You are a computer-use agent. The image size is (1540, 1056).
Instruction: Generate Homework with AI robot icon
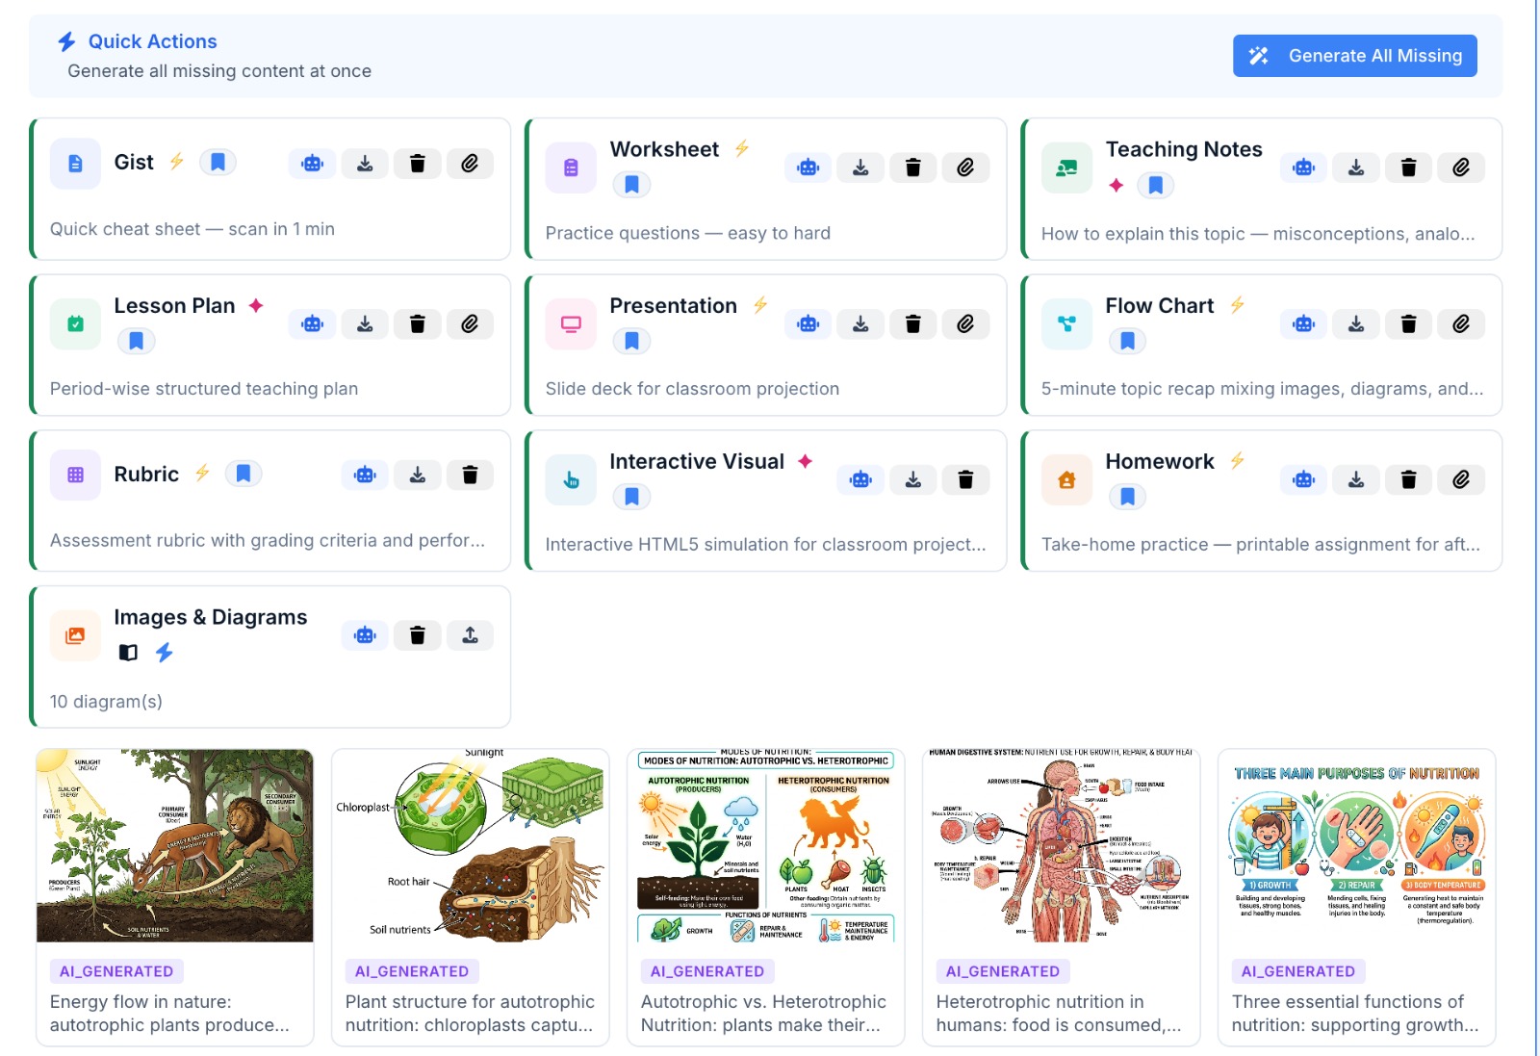tap(1304, 479)
